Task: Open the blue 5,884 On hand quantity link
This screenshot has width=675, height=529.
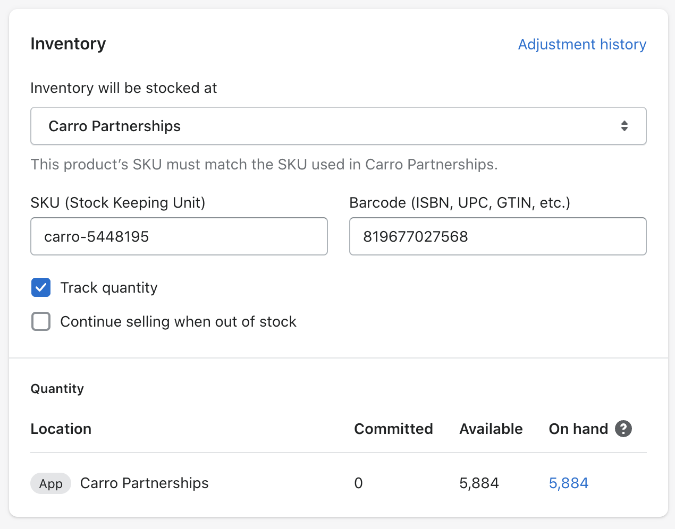Action: [x=568, y=483]
